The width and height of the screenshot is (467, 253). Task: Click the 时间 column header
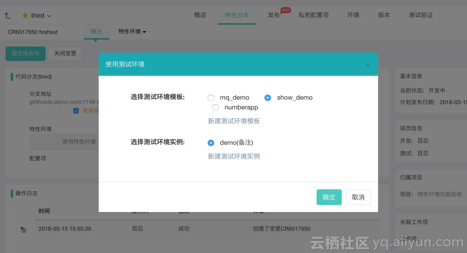44,211
